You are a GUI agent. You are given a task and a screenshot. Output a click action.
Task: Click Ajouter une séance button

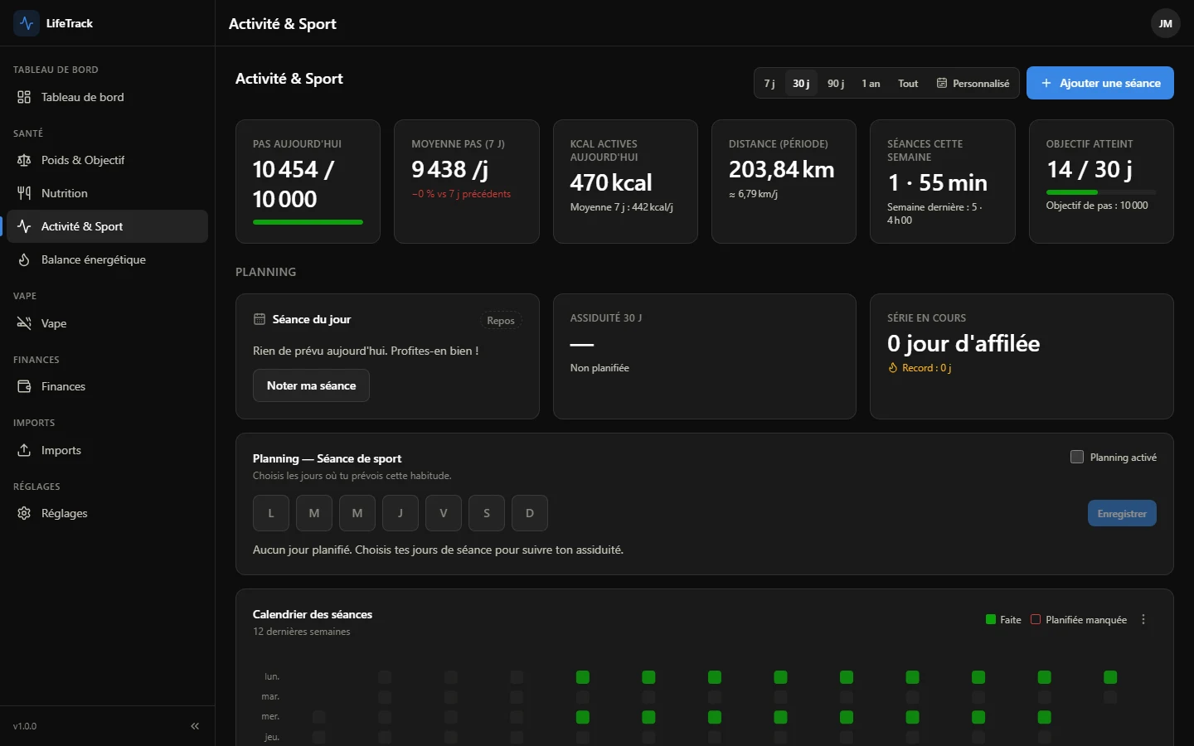coord(1100,83)
